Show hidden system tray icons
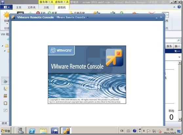The image size is (183, 135). (x=144, y=131)
